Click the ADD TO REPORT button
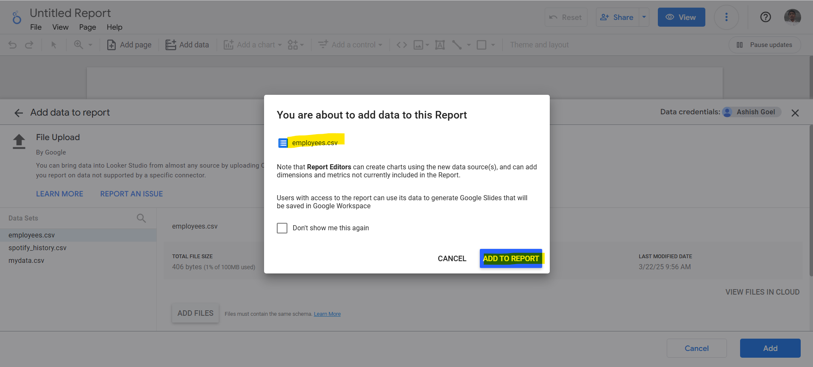Image resolution: width=813 pixels, height=367 pixels. tap(511, 259)
